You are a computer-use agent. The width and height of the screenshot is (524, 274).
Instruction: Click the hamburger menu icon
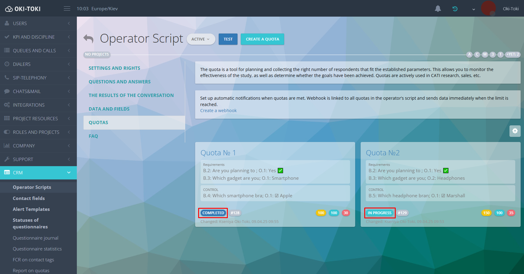tap(67, 8)
